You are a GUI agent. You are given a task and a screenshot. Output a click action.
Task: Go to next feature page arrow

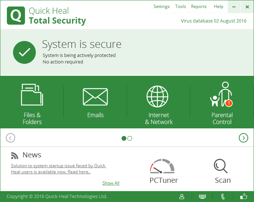click(244, 138)
